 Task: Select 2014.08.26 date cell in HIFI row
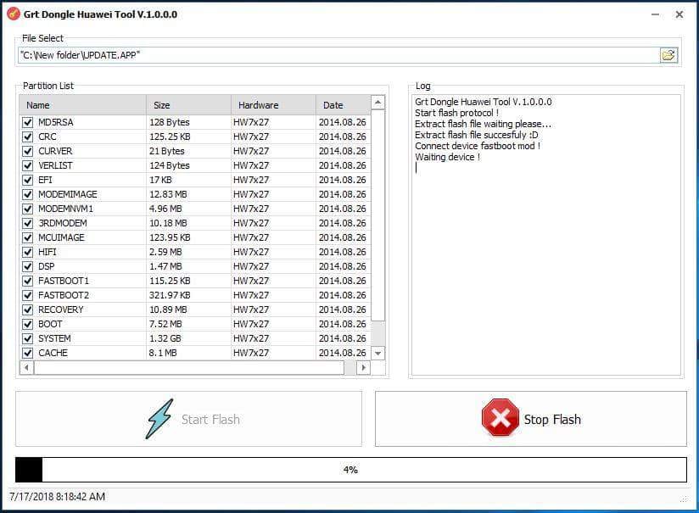coord(343,252)
